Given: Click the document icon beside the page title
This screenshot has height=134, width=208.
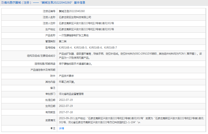Looking at the screenshot, I should [3, 3].
